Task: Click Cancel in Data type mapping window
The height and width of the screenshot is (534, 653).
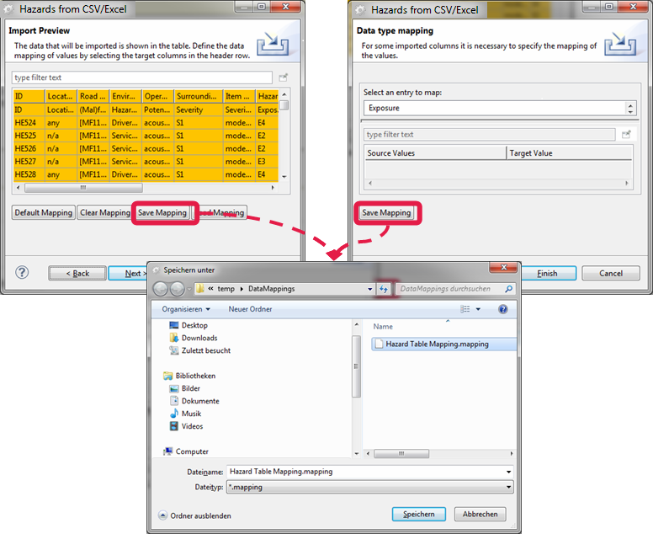Action: tap(611, 274)
